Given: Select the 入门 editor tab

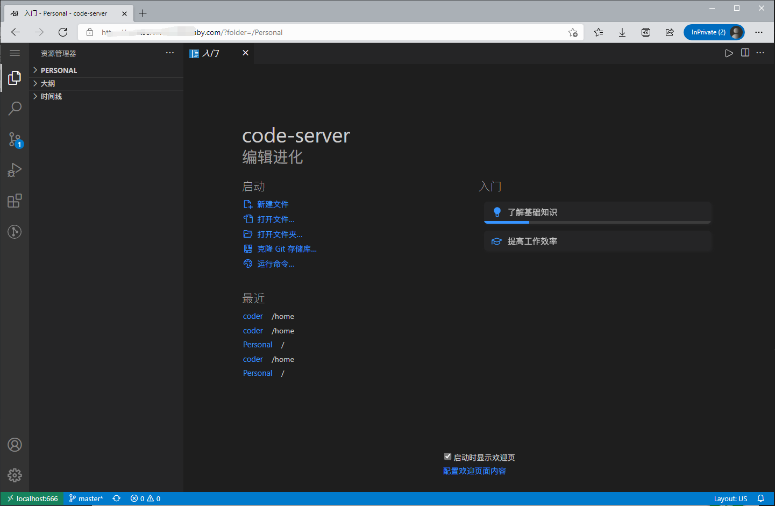Looking at the screenshot, I should coord(210,53).
